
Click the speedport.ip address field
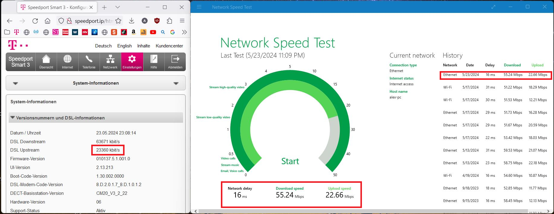(93, 21)
